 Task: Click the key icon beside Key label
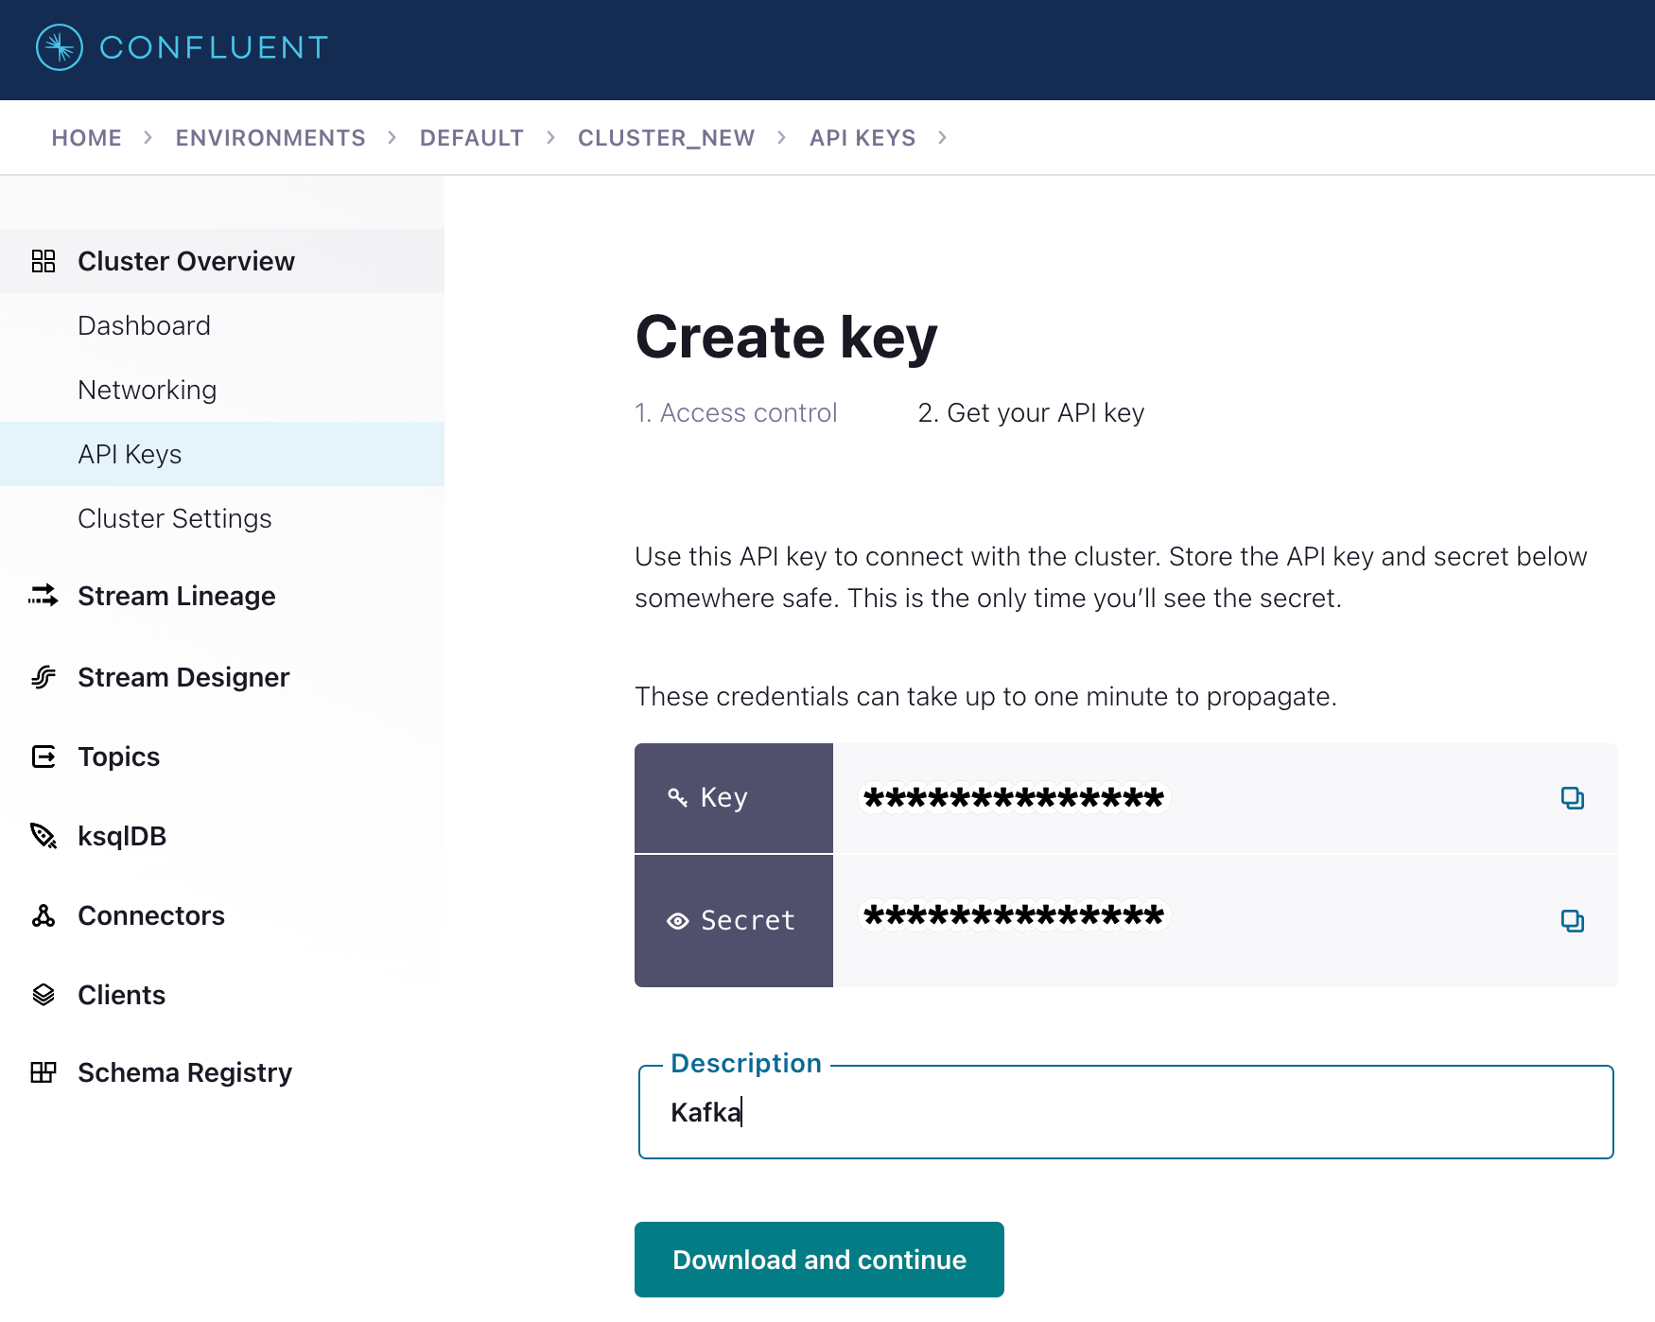[x=677, y=797]
